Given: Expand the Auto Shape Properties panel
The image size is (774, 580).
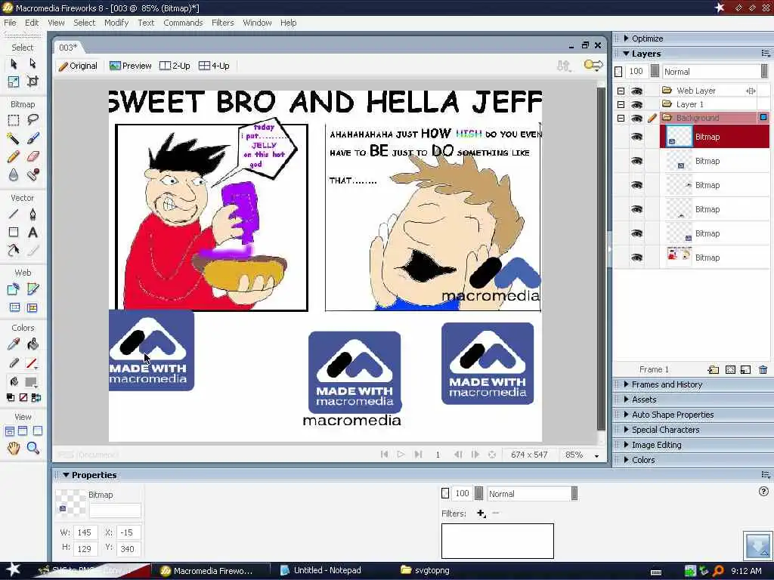Looking at the screenshot, I should coord(626,415).
